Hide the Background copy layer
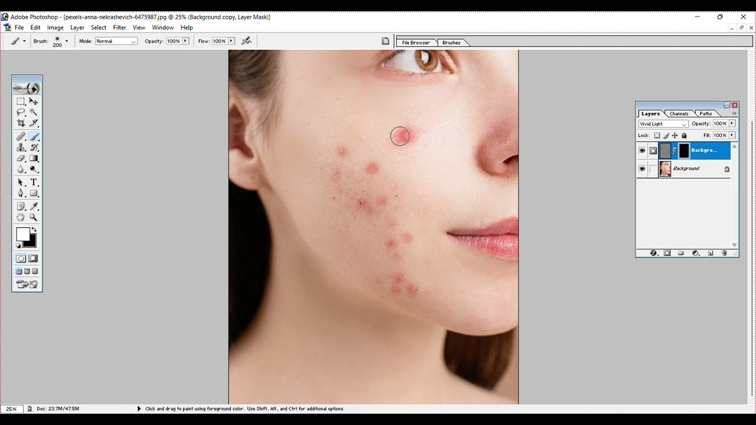This screenshot has height=425, width=756. tap(642, 151)
